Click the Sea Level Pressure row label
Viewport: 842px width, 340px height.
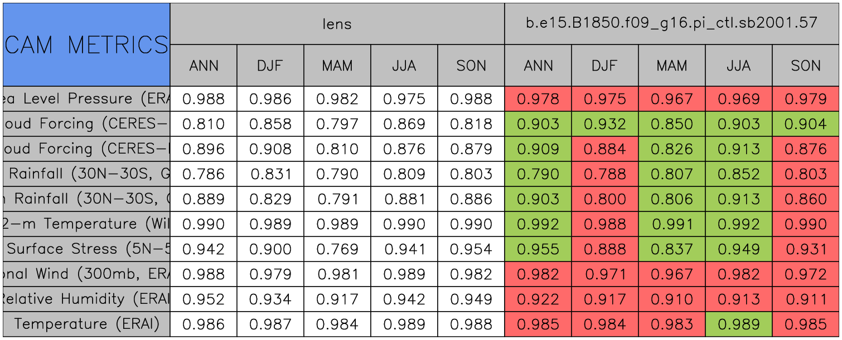(86, 99)
